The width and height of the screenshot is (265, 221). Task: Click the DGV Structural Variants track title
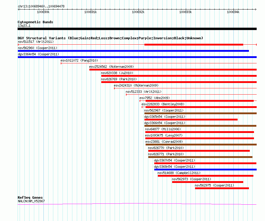click(110, 38)
